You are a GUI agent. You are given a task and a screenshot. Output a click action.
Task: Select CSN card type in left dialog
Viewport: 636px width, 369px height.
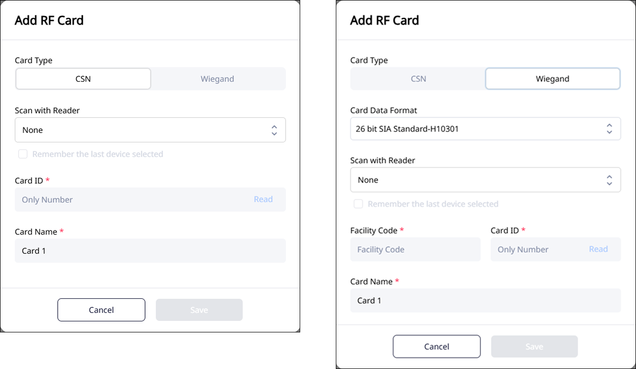click(83, 79)
